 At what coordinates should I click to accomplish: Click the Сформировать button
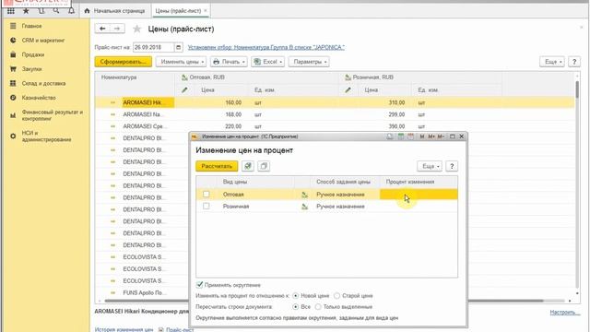(x=123, y=62)
